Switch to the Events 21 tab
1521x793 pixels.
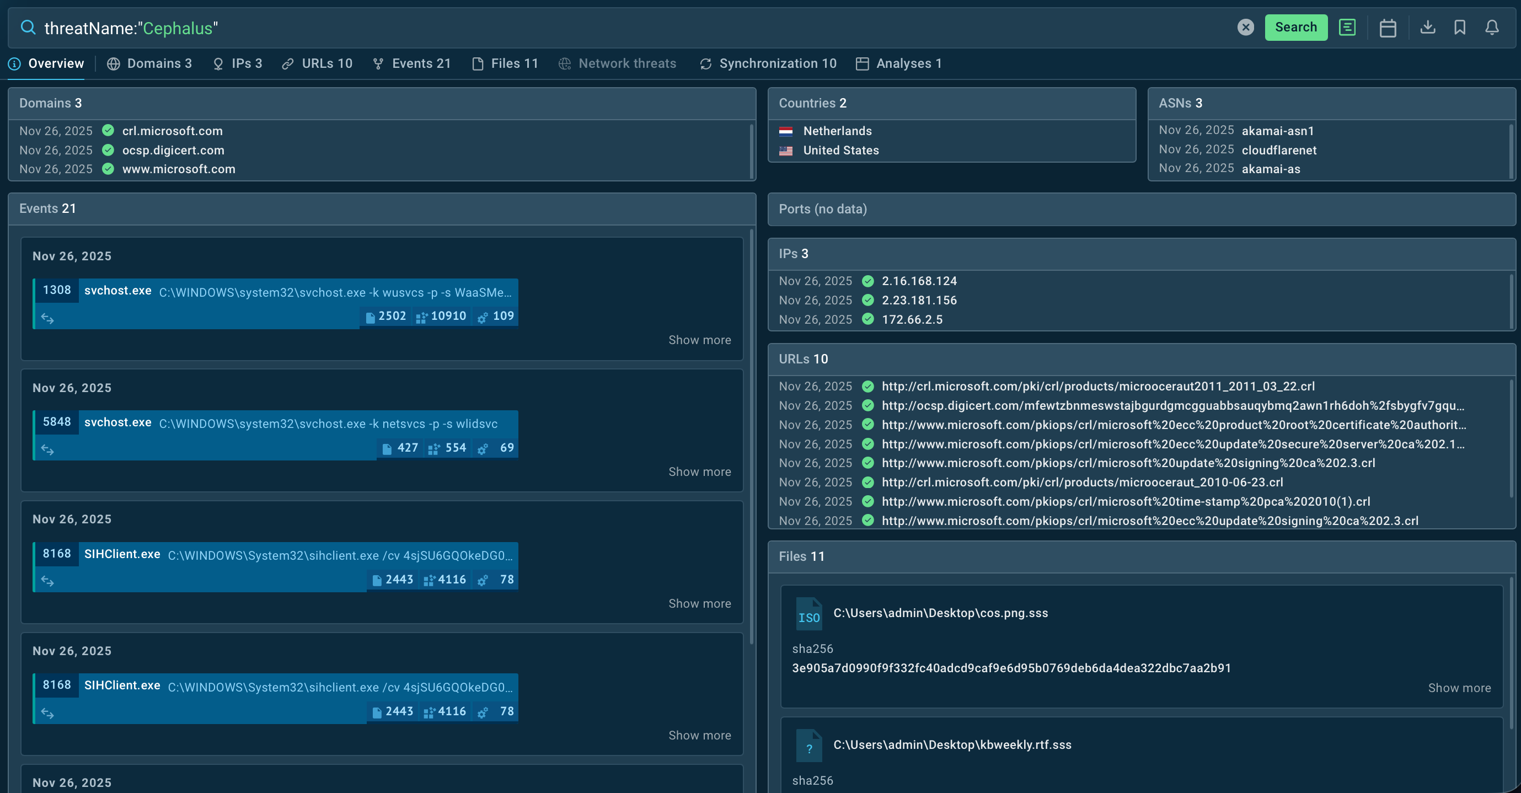(x=412, y=64)
